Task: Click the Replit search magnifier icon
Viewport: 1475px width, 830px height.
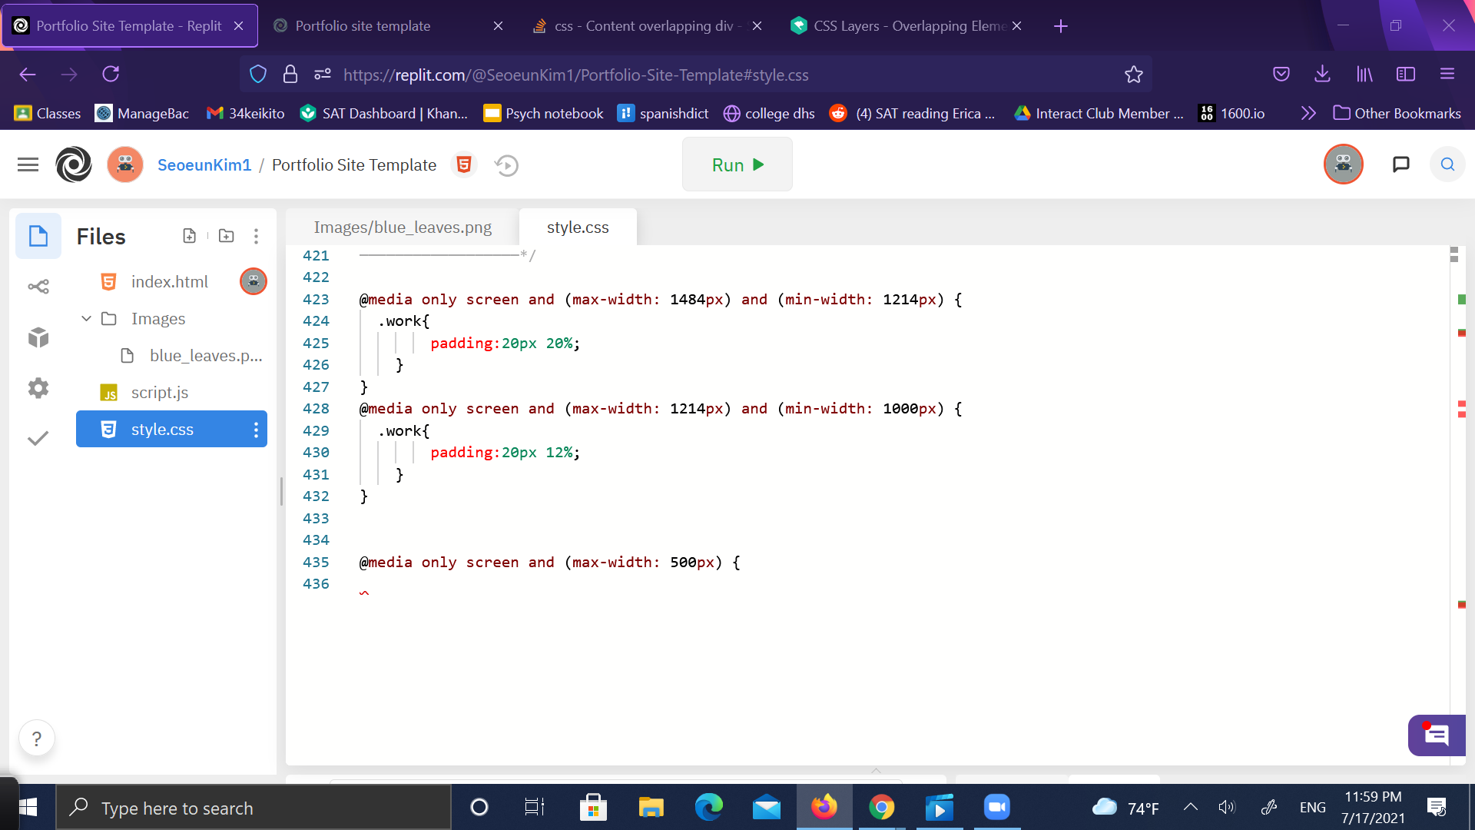Action: click(1447, 164)
